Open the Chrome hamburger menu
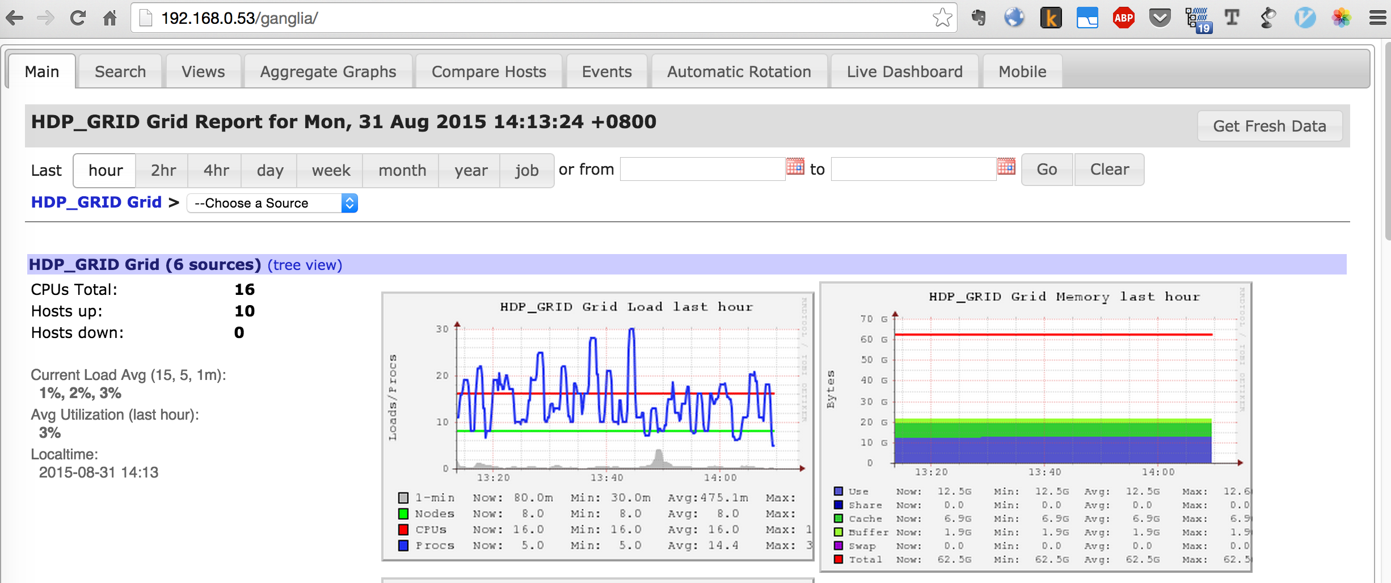The height and width of the screenshot is (583, 1391). tap(1377, 18)
